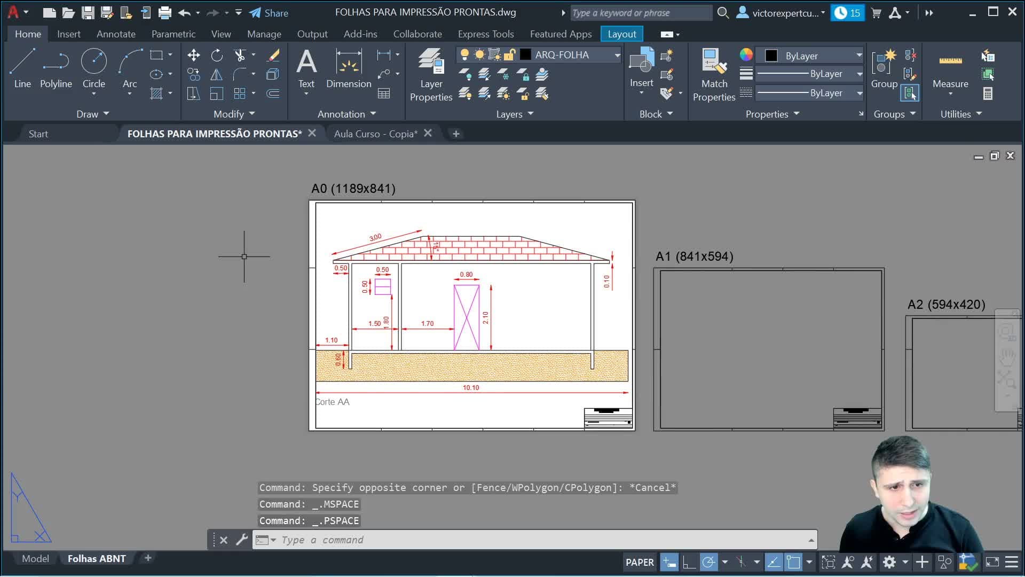
Task: Toggle Object Snap in status bar
Action: [793, 562]
